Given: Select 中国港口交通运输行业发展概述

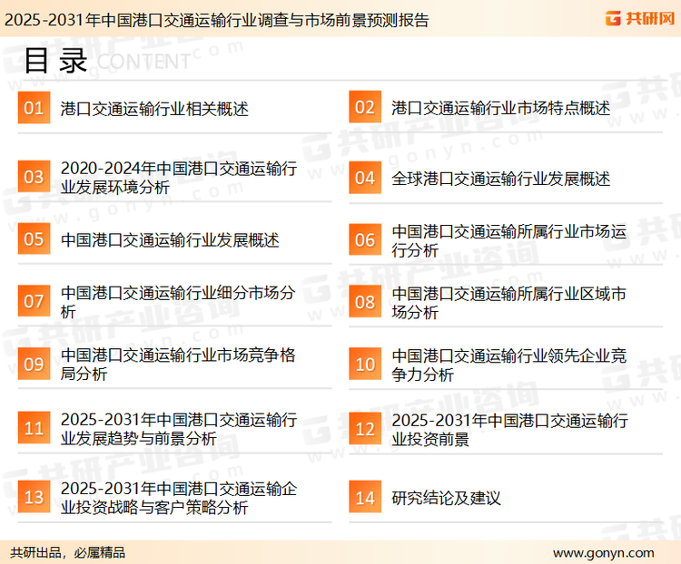Looking at the screenshot, I should [170, 240].
